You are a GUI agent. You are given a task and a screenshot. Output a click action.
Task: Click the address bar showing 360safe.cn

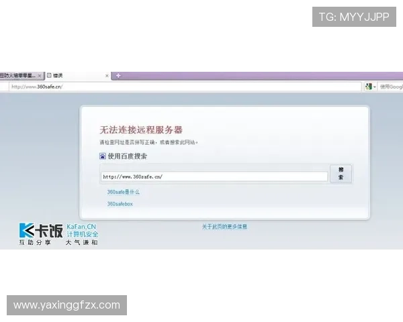pos(185,87)
